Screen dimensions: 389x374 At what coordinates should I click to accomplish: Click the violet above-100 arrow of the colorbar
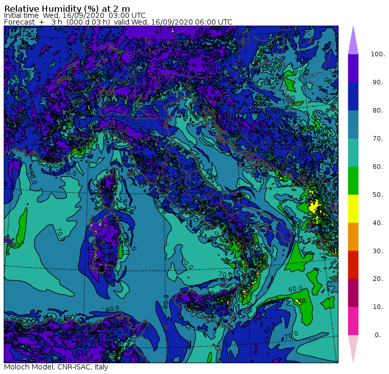click(353, 40)
